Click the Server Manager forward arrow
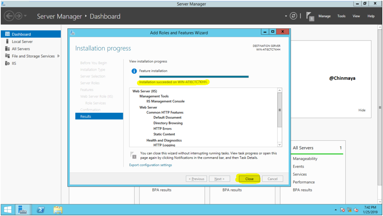The image size is (383, 216). click(x=19, y=16)
